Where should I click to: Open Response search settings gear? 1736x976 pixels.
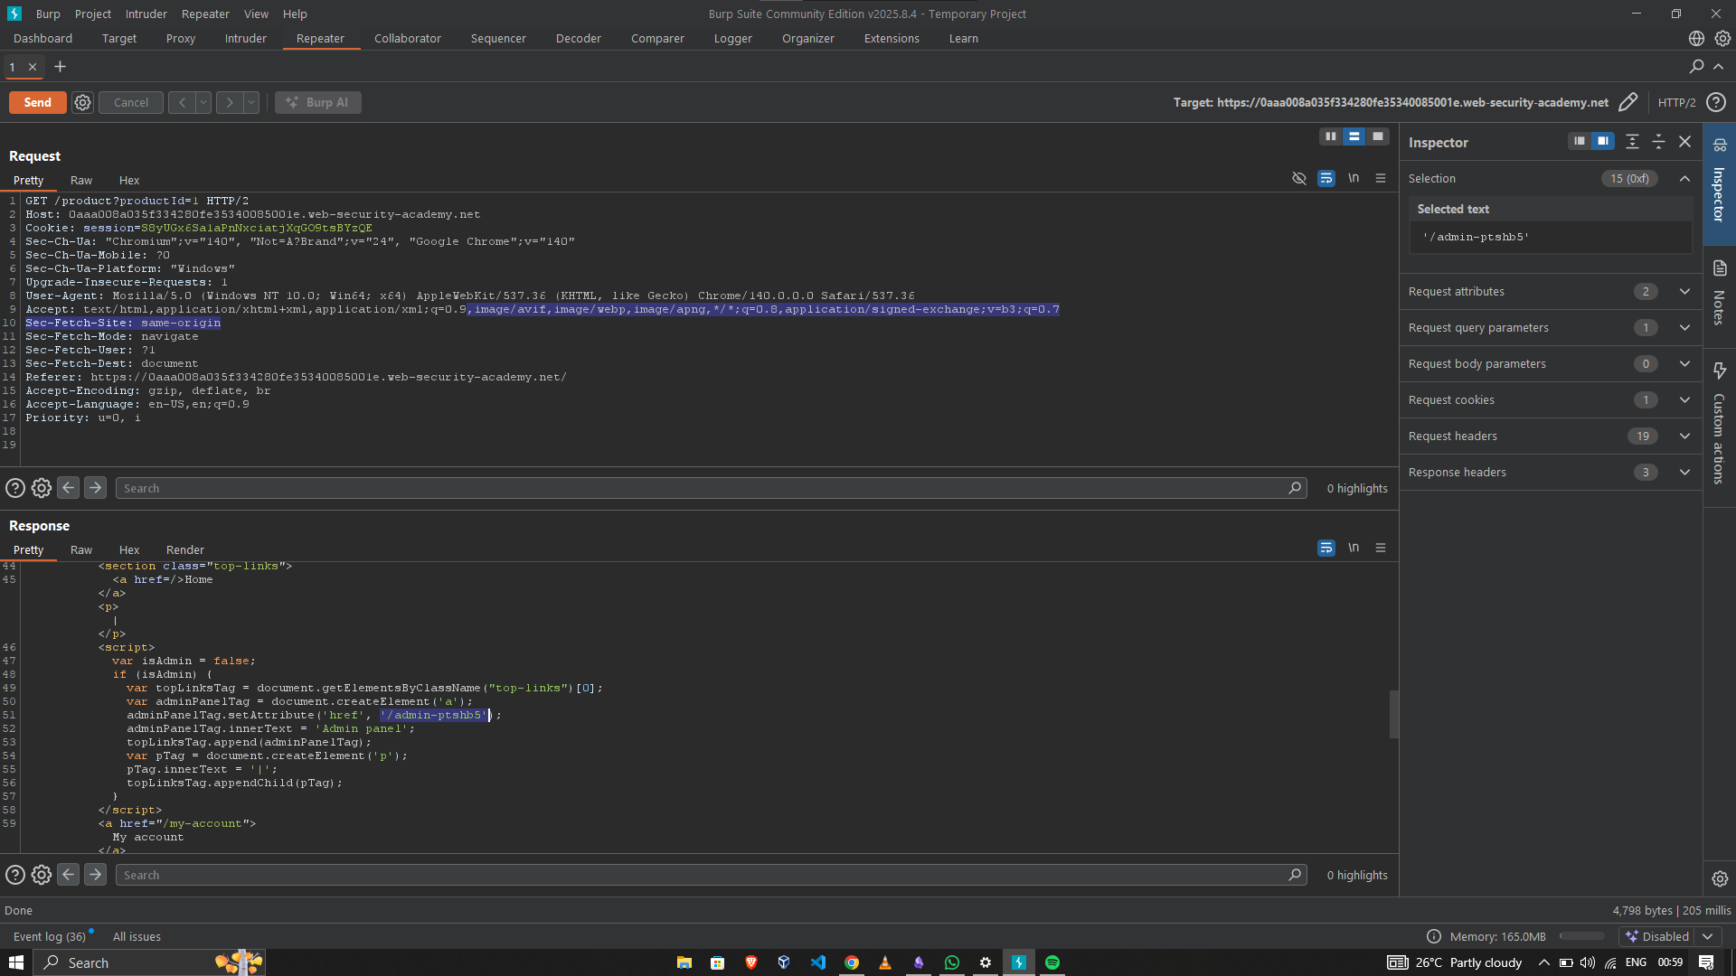(42, 876)
